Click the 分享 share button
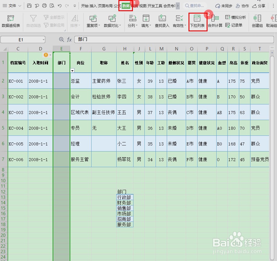Image resolution: width=277 pixels, height=261 pixels. click(259, 6)
